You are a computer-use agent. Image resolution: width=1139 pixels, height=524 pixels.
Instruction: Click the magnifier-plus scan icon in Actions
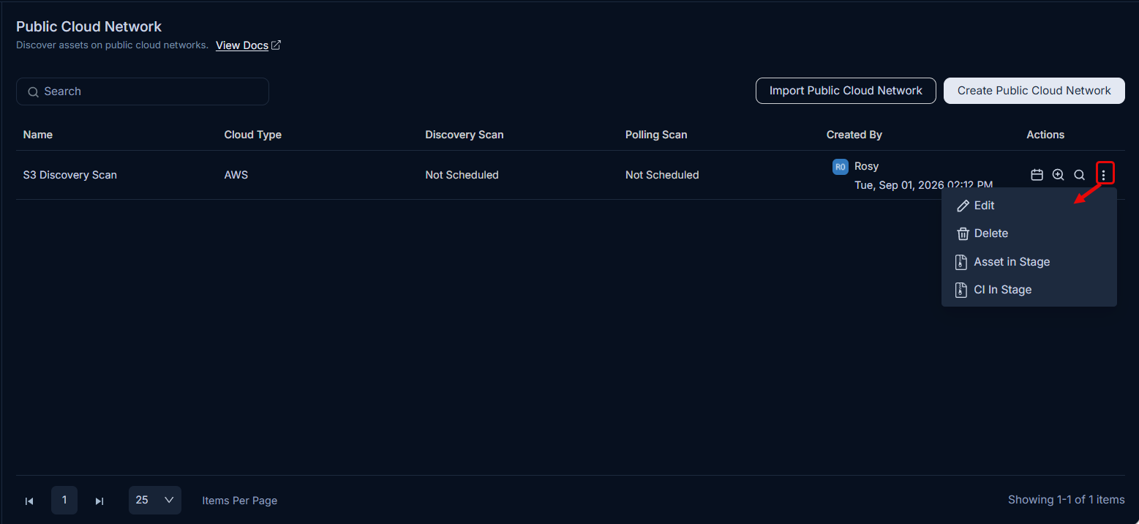click(x=1058, y=175)
